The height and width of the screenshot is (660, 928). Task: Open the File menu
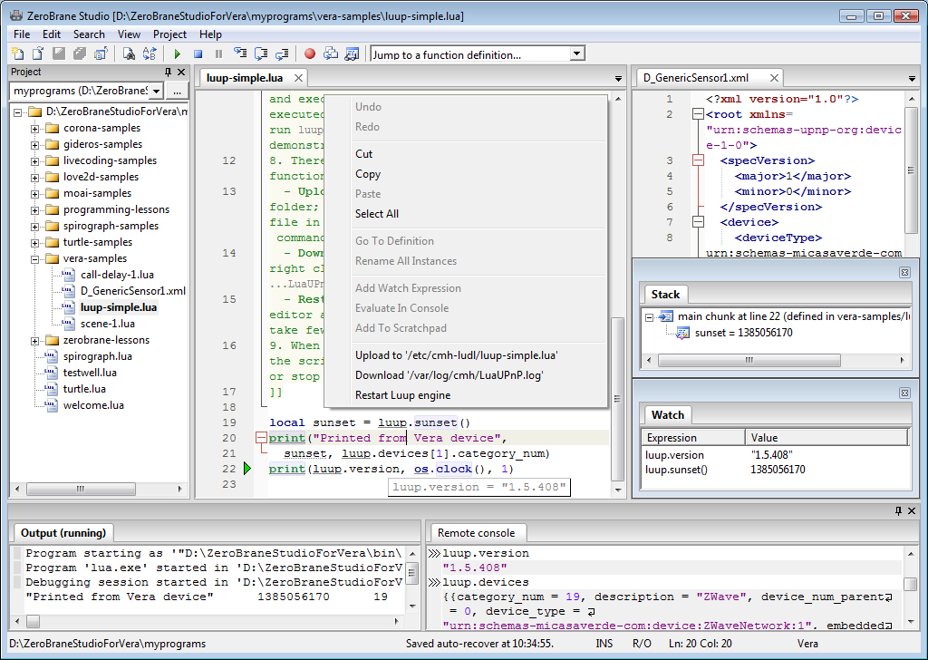point(22,34)
